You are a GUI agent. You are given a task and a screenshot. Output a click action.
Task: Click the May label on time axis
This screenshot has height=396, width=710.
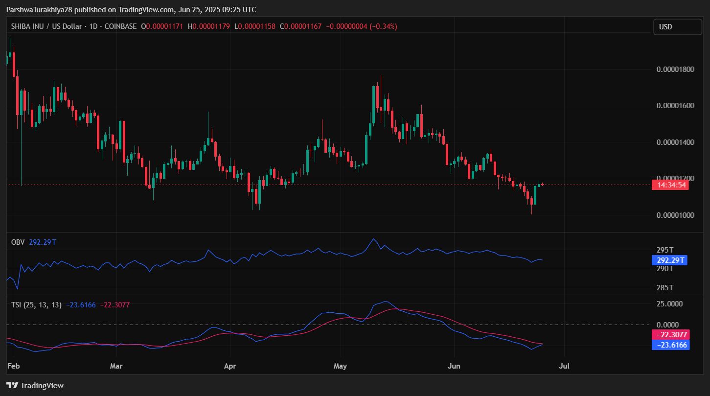[x=340, y=366]
